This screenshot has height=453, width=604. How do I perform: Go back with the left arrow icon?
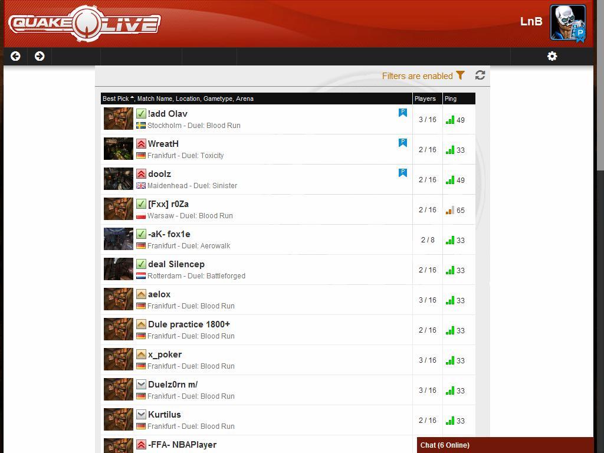coord(15,56)
